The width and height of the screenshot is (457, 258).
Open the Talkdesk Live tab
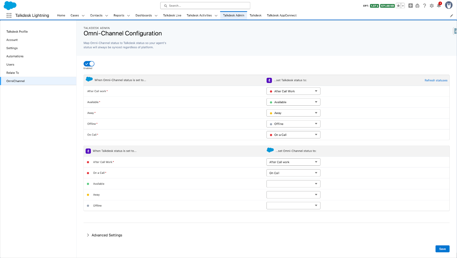click(172, 15)
